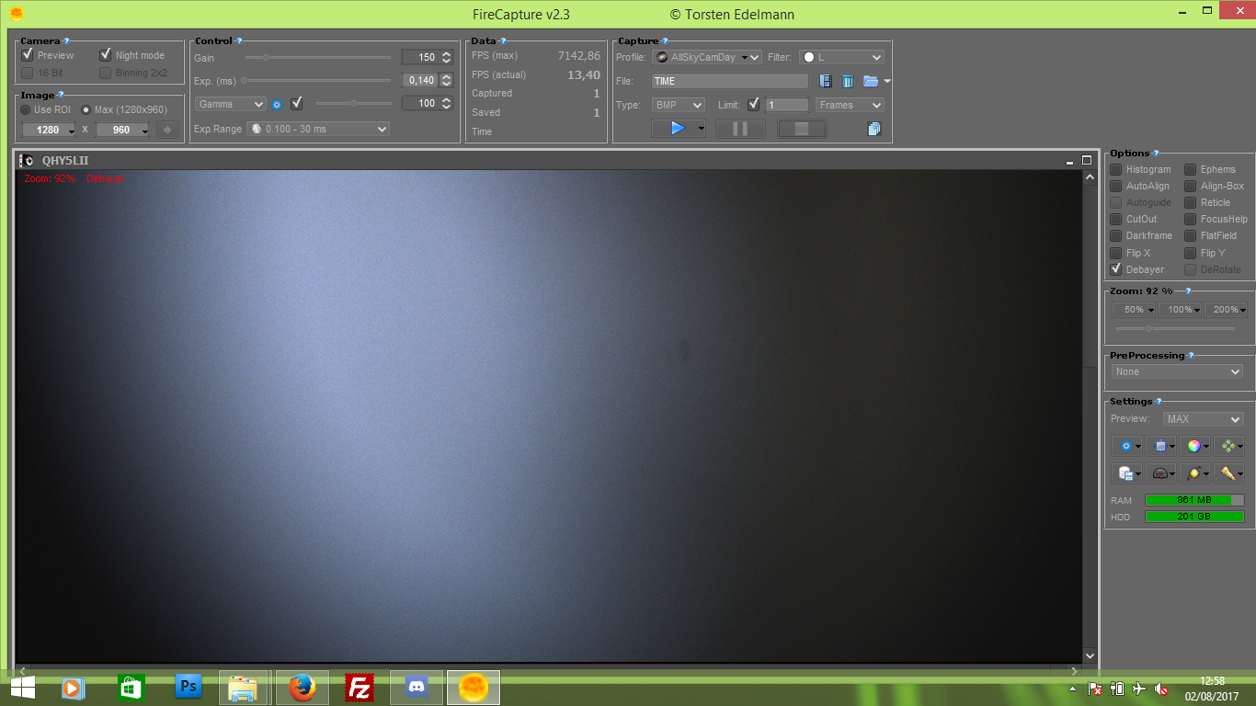Open the Gamma control dropdown
The height and width of the screenshot is (706, 1256).
point(231,105)
